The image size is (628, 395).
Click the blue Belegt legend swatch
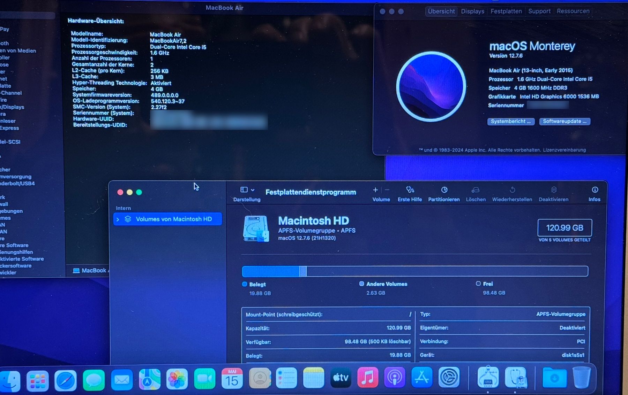[x=245, y=284]
